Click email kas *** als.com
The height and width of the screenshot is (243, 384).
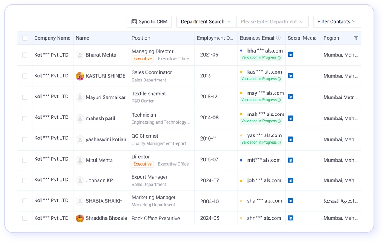point(265,72)
